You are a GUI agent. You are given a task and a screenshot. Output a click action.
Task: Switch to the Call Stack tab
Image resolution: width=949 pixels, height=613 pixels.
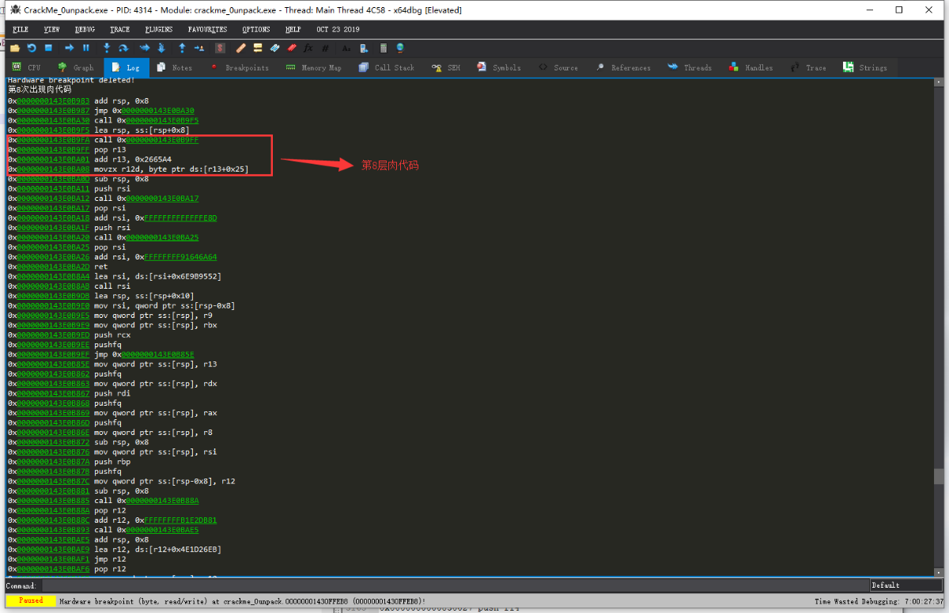coord(386,68)
